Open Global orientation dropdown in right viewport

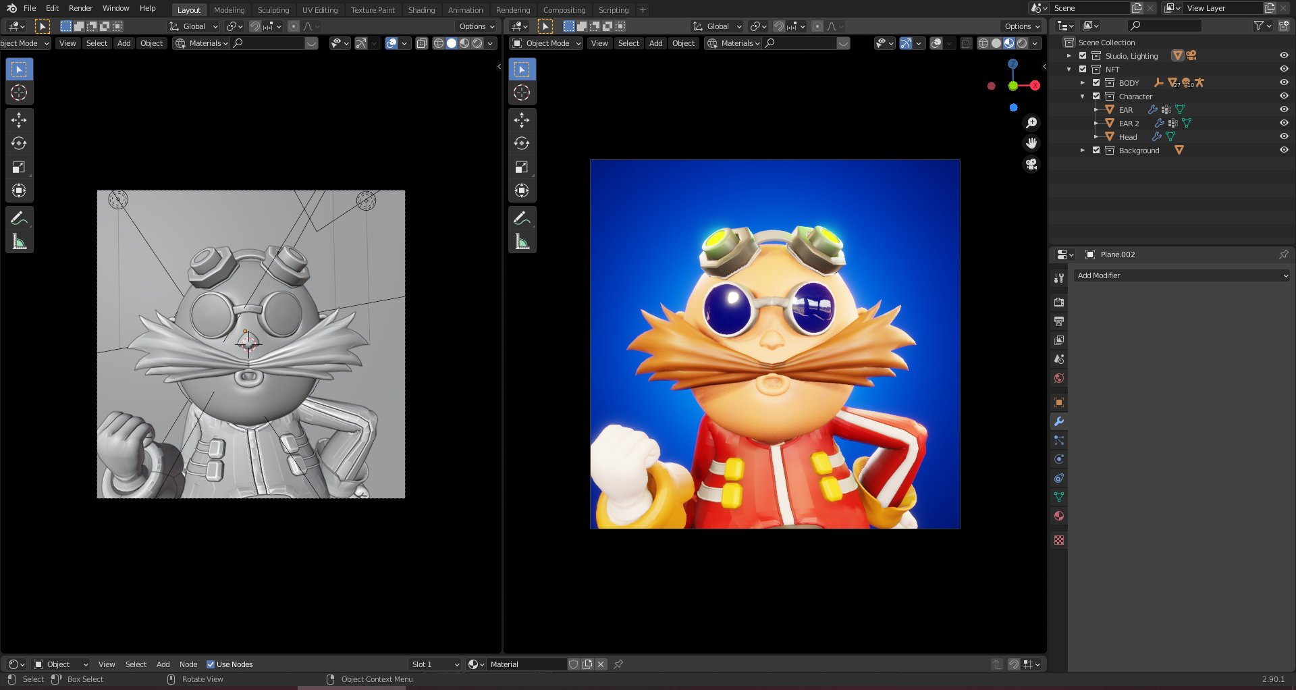[x=717, y=26]
